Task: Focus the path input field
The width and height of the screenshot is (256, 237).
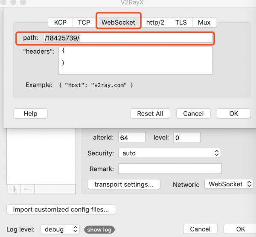Action: 128,38
